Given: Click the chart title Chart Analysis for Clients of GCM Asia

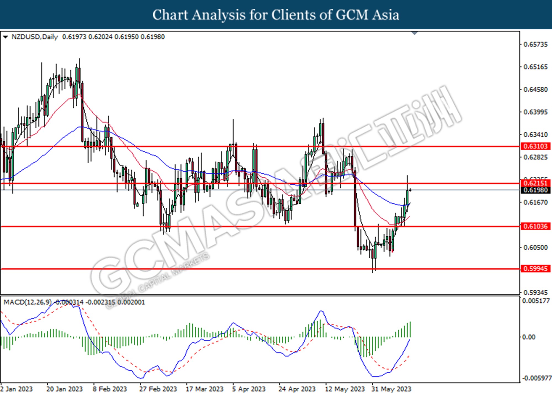Looking at the screenshot, I should pos(276,15).
